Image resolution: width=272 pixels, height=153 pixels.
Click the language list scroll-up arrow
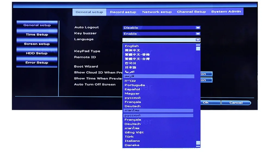pyautogui.click(x=198, y=45)
